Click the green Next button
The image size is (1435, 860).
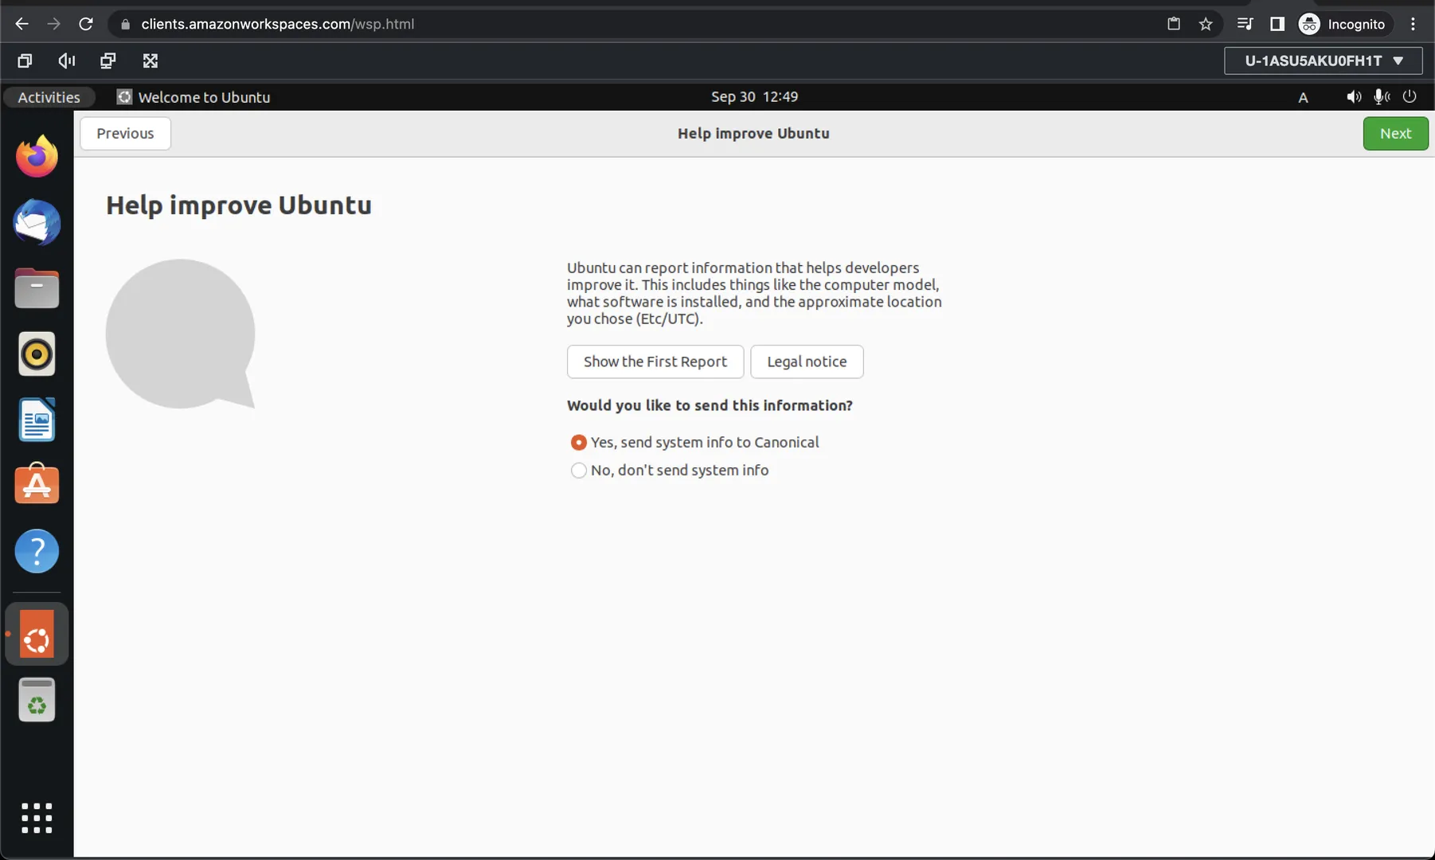pos(1394,133)
